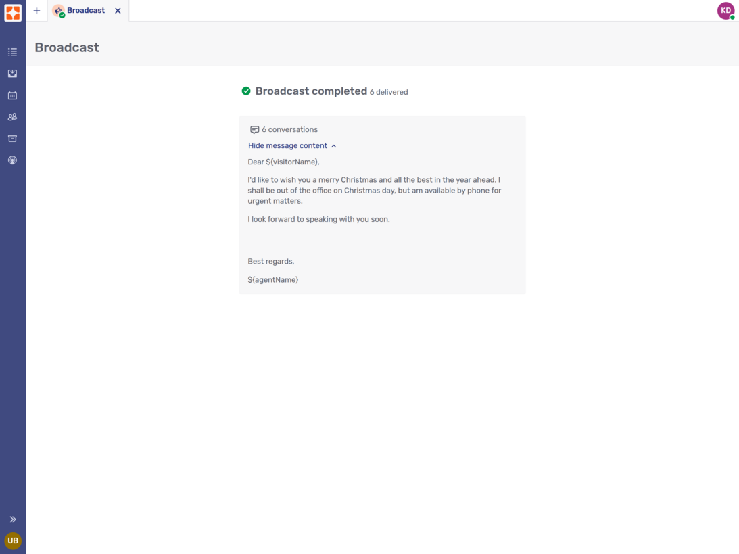Screen dimensions: 739x554
Task: Open a new tab with the plus button
Action: tap(37, 11)
